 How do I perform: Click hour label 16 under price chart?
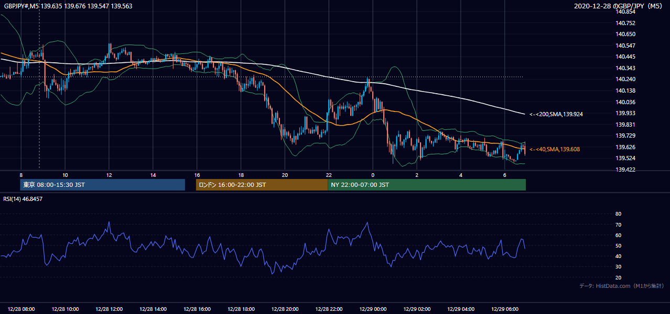197,175
